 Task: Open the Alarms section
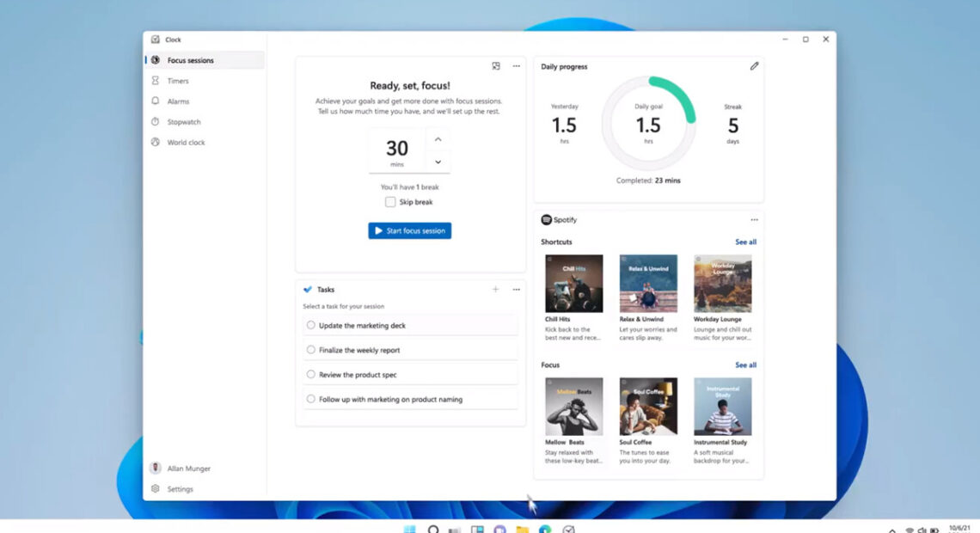[205, 101]
